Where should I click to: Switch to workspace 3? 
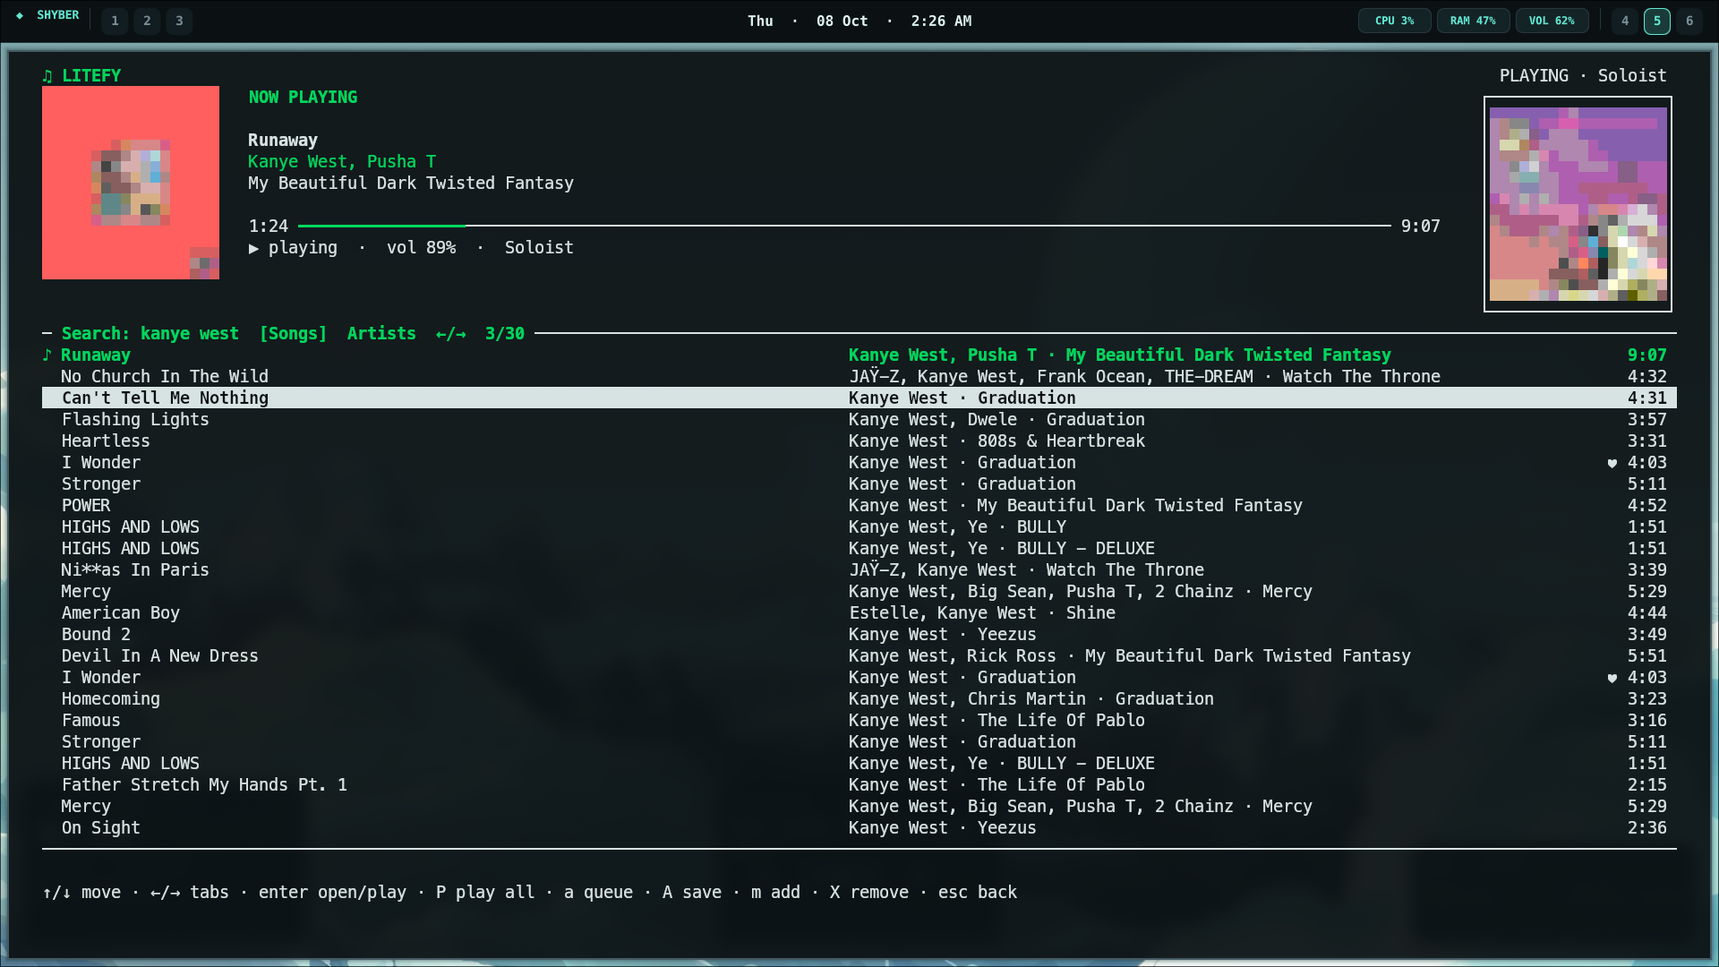(x=179, y=21)
